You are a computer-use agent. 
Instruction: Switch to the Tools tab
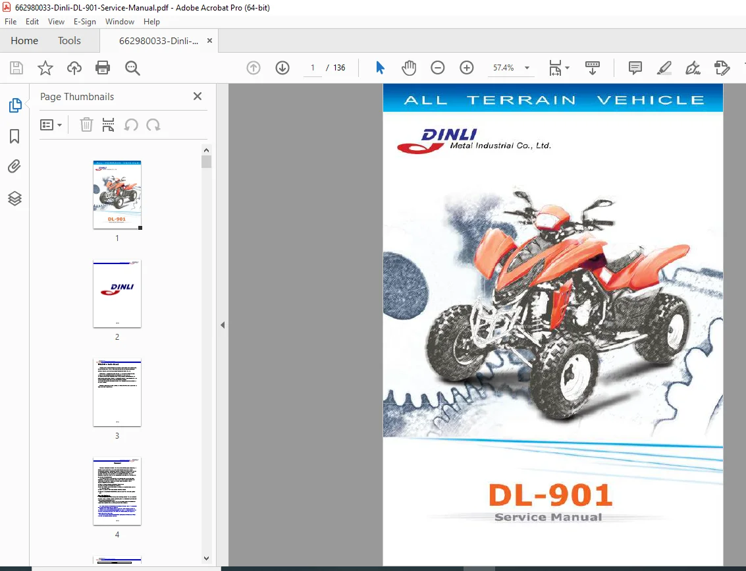69,40
